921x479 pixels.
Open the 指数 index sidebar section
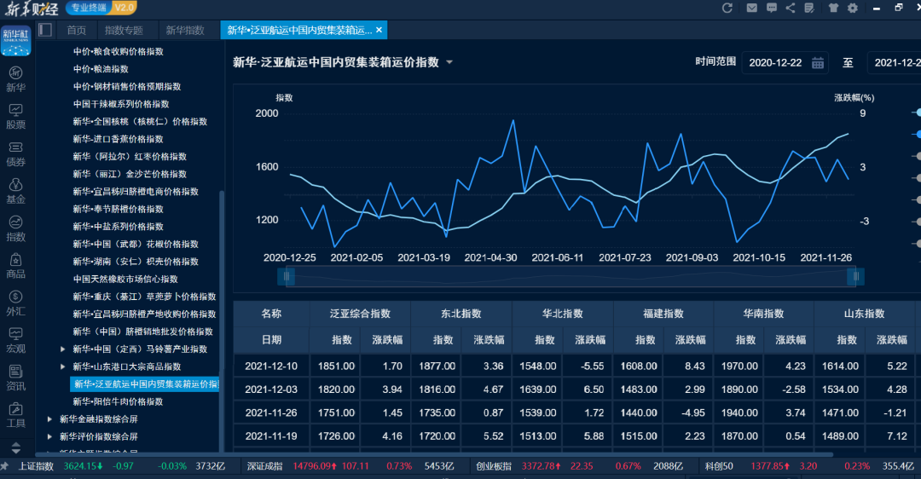pos(16,229)
